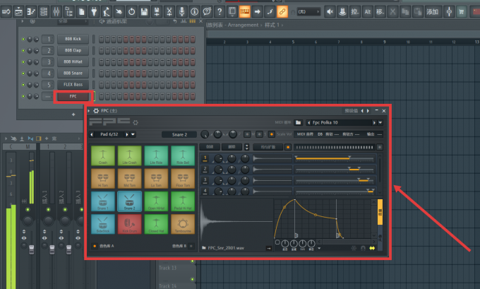The image size is (480, 289).
Task: Click the Alt toolbar button
Action: pos(368,12)
